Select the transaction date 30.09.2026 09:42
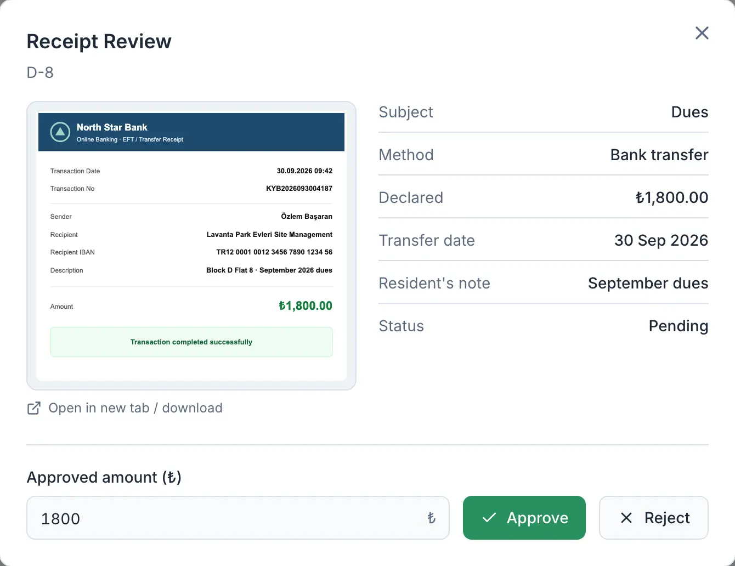 point(304,171)
